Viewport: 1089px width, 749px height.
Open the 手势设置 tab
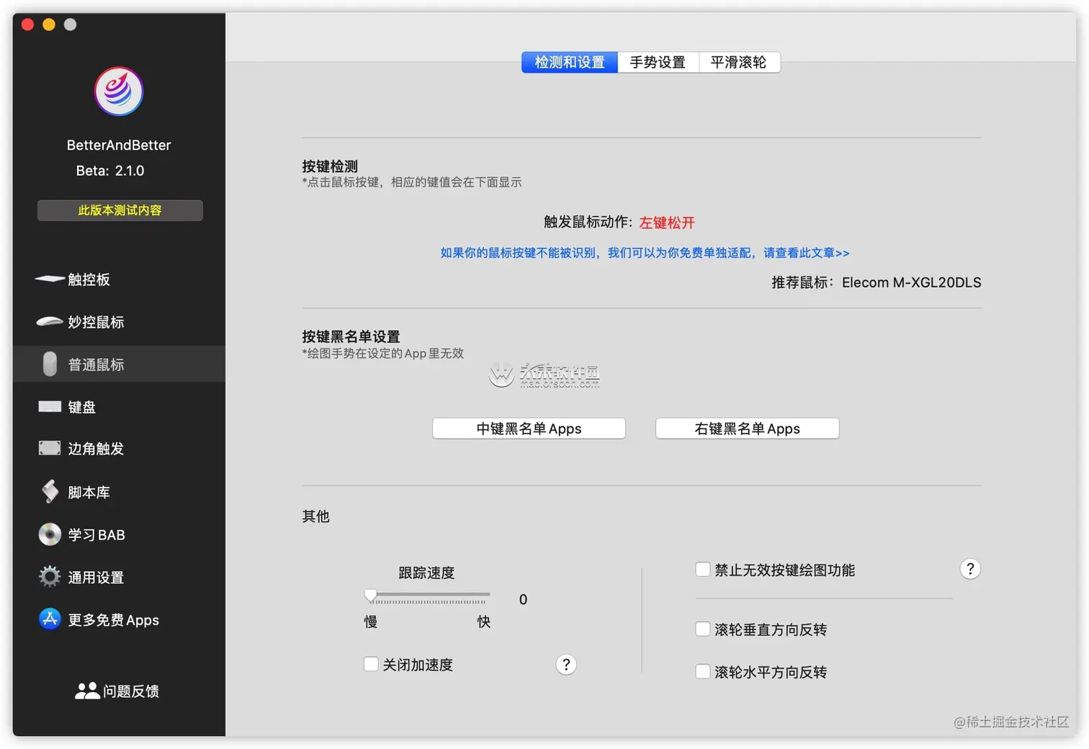(x=658, y=63)
